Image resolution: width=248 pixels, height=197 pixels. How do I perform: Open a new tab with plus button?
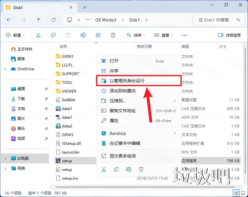pos(85,7)
